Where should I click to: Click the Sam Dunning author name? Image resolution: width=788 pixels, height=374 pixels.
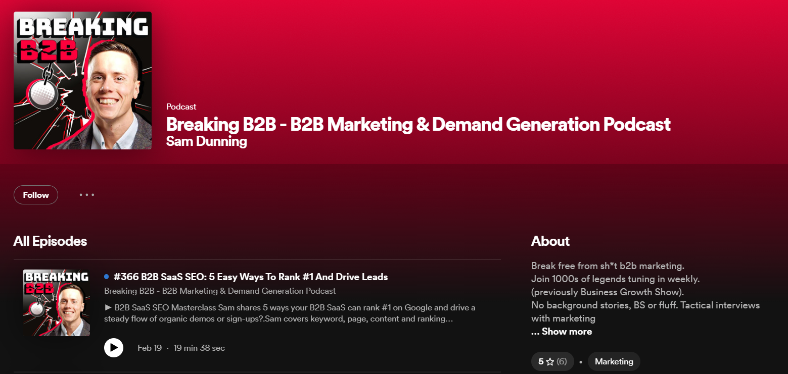pos(206,141)
